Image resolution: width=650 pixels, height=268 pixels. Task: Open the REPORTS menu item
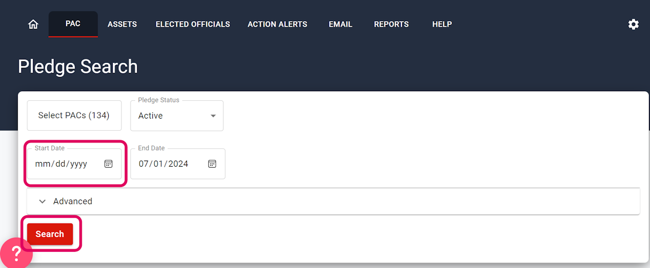pyautogui.click(x=392, y=24)
